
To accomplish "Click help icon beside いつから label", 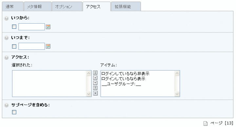I will click(x=6, y=18).
